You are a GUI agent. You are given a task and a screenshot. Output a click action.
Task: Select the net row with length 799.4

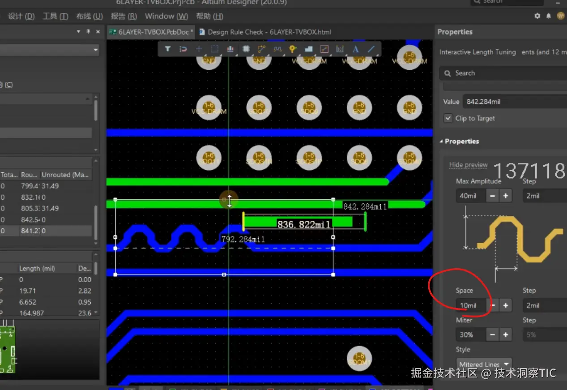pos(46,186)
